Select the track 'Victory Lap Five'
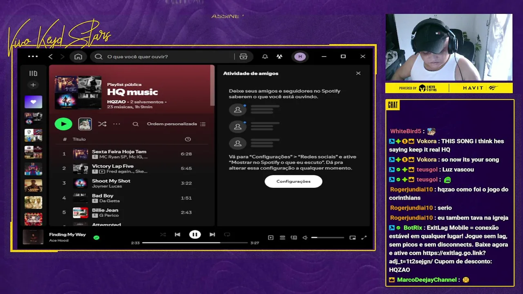The width and height of the screenshot is (523, 294). click(x=132, y=169)
